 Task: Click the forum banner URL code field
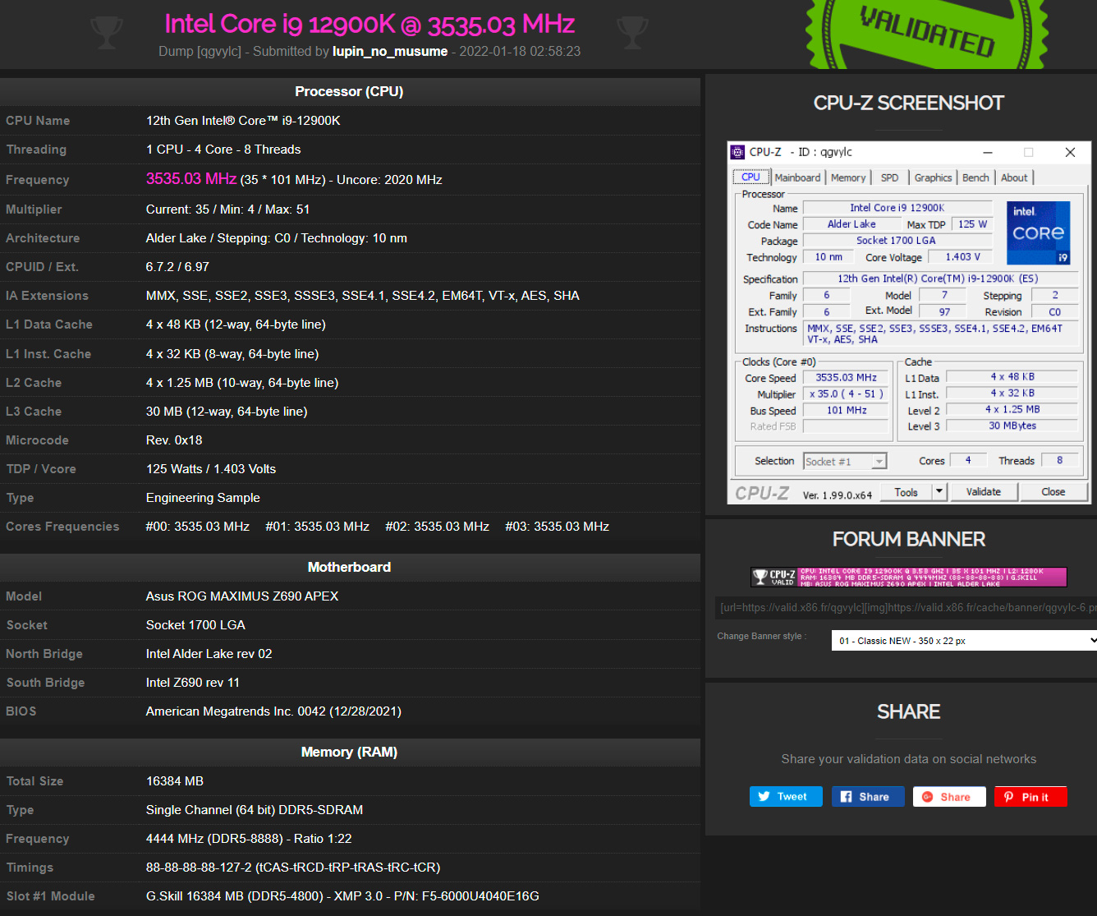(906, 608)
